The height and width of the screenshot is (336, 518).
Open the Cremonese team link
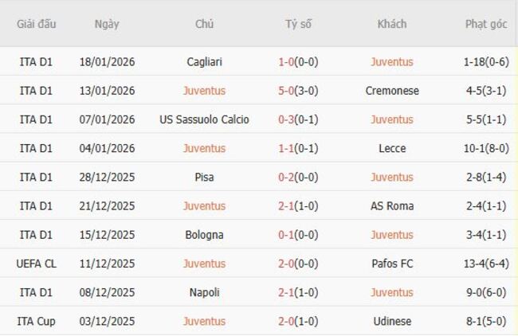click(x=391, y=91)
